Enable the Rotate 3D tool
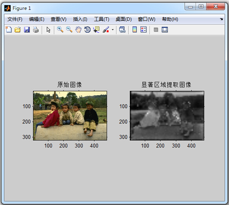This screenshot has width=229, height=205. click(87, 30)
